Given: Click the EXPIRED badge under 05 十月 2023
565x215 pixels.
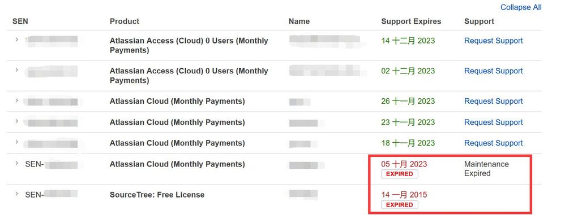Looking at the screenshot, I should pos(400,174).
